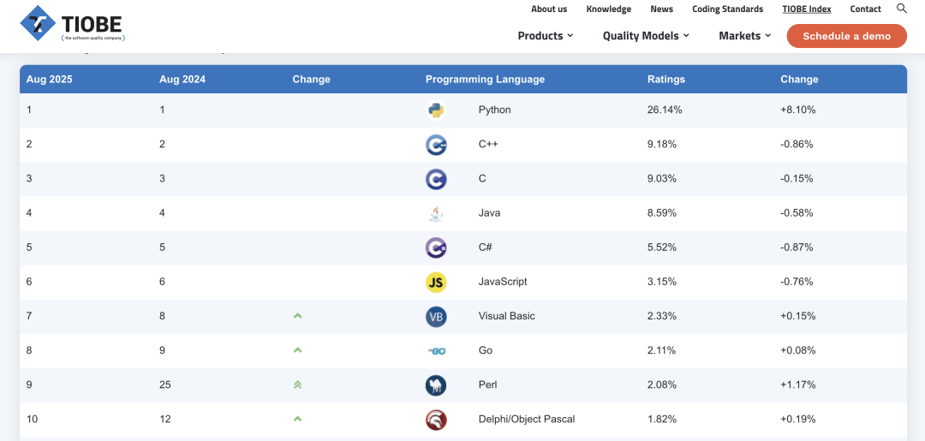
Task: Click the JavaScript language name
Action: pyautogui.click(x=503, y=282)
